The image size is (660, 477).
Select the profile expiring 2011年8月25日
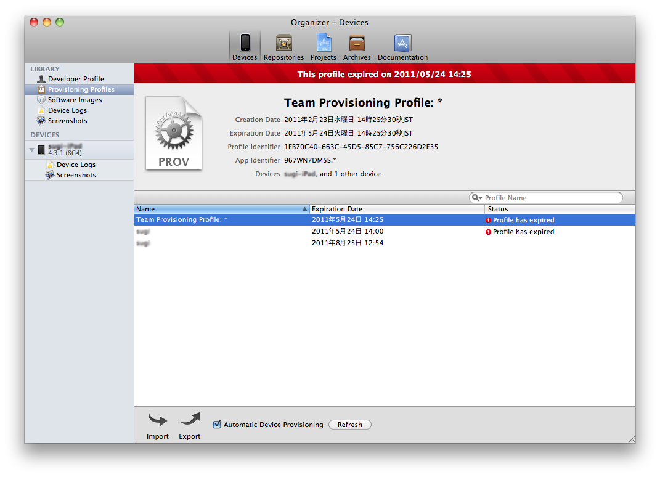pyautogui.click(x=348, y=243)
